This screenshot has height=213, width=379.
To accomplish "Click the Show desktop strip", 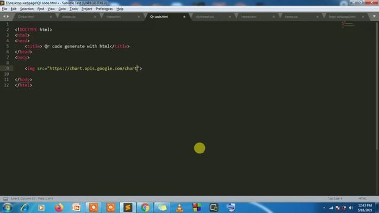I will [x=377, y=208].
